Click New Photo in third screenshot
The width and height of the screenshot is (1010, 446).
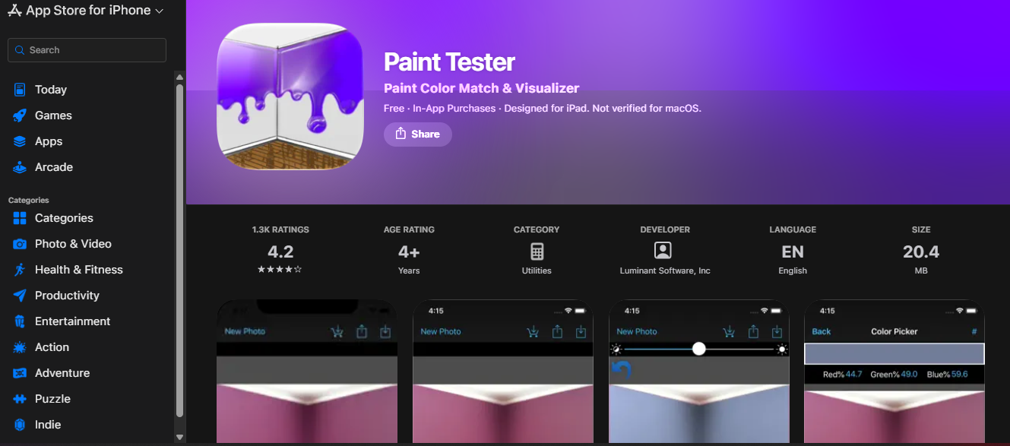click(637, 331)
